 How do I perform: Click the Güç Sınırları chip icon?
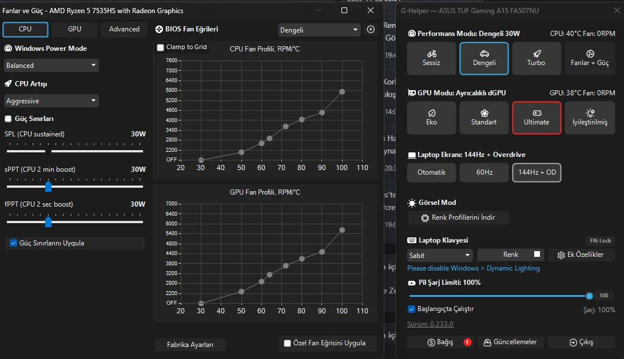(x=8, y=119)
